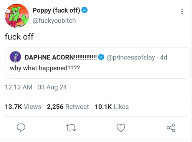Click the 13.7K Views count

point(23,107)
